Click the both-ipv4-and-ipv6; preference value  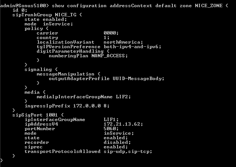(x=132, y=47)
